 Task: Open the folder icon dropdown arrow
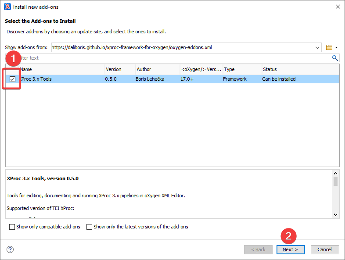point(336,47)
